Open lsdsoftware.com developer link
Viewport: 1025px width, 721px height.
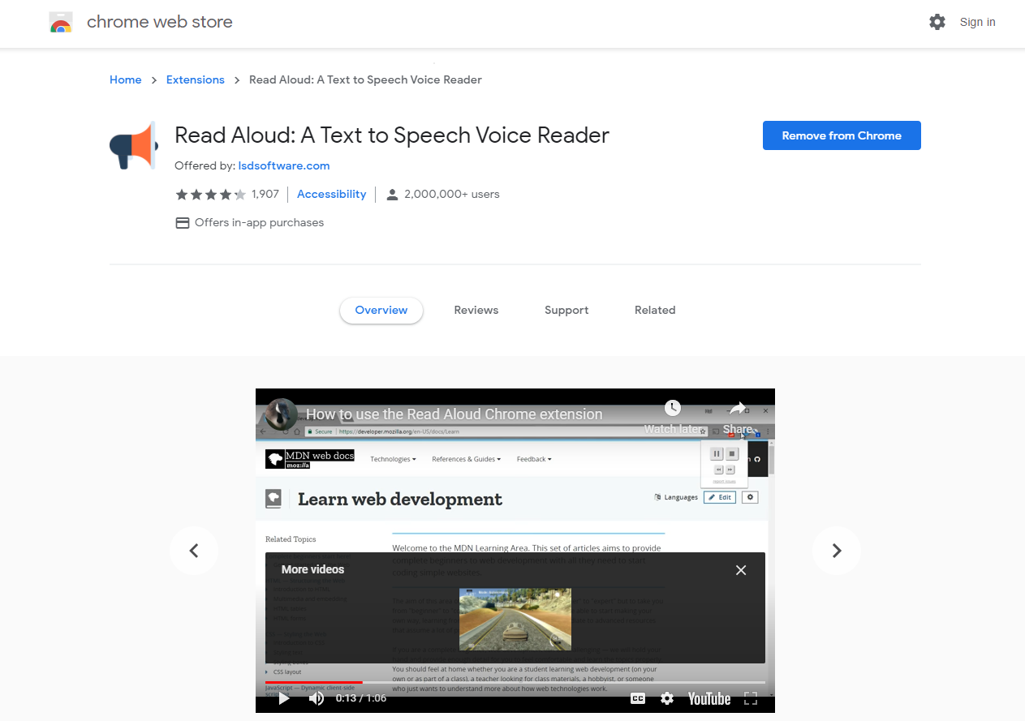(284, 165)
